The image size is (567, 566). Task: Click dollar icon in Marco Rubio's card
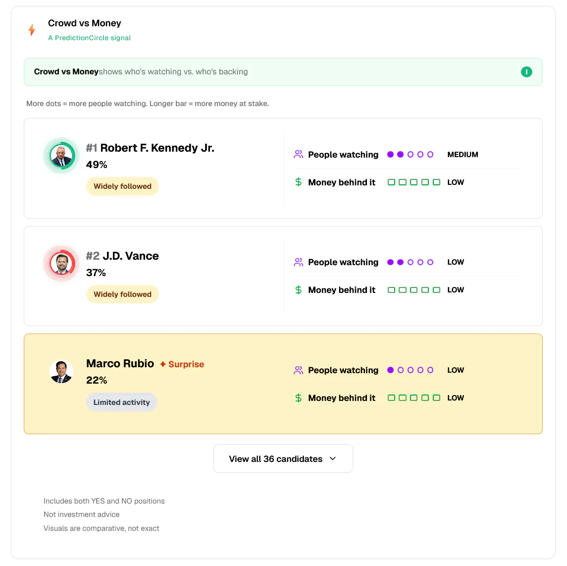coord(298,398)
